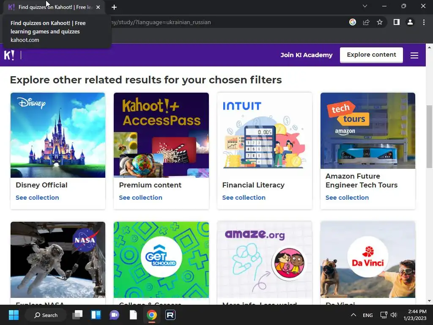Viewport: 433px width, 325px height.
Task: Open Chrome's three-dot menu
Action: (424, 22)
